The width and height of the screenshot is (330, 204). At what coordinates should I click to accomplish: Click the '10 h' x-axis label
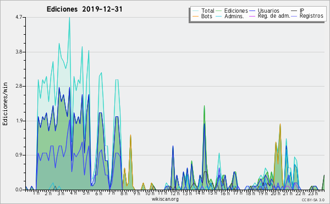[150, 193]
